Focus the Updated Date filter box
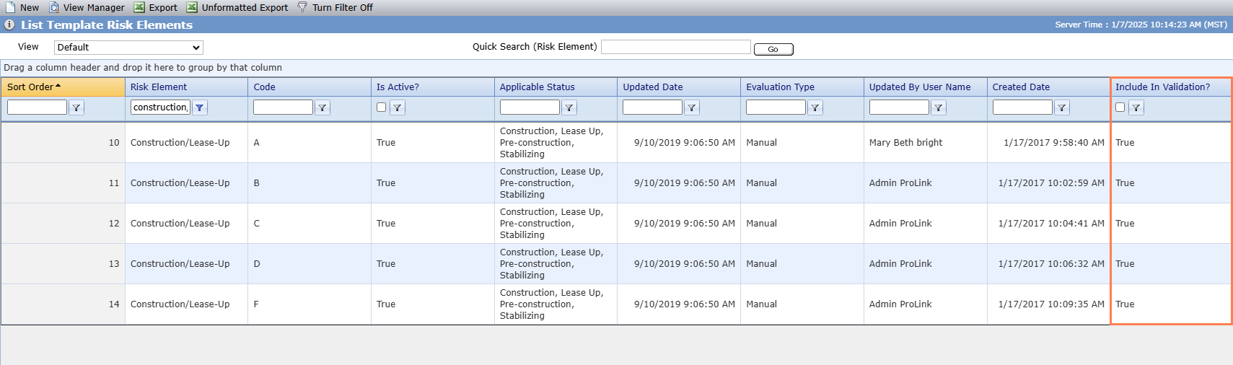This screenshot has width=1233, height=365. 652,107
